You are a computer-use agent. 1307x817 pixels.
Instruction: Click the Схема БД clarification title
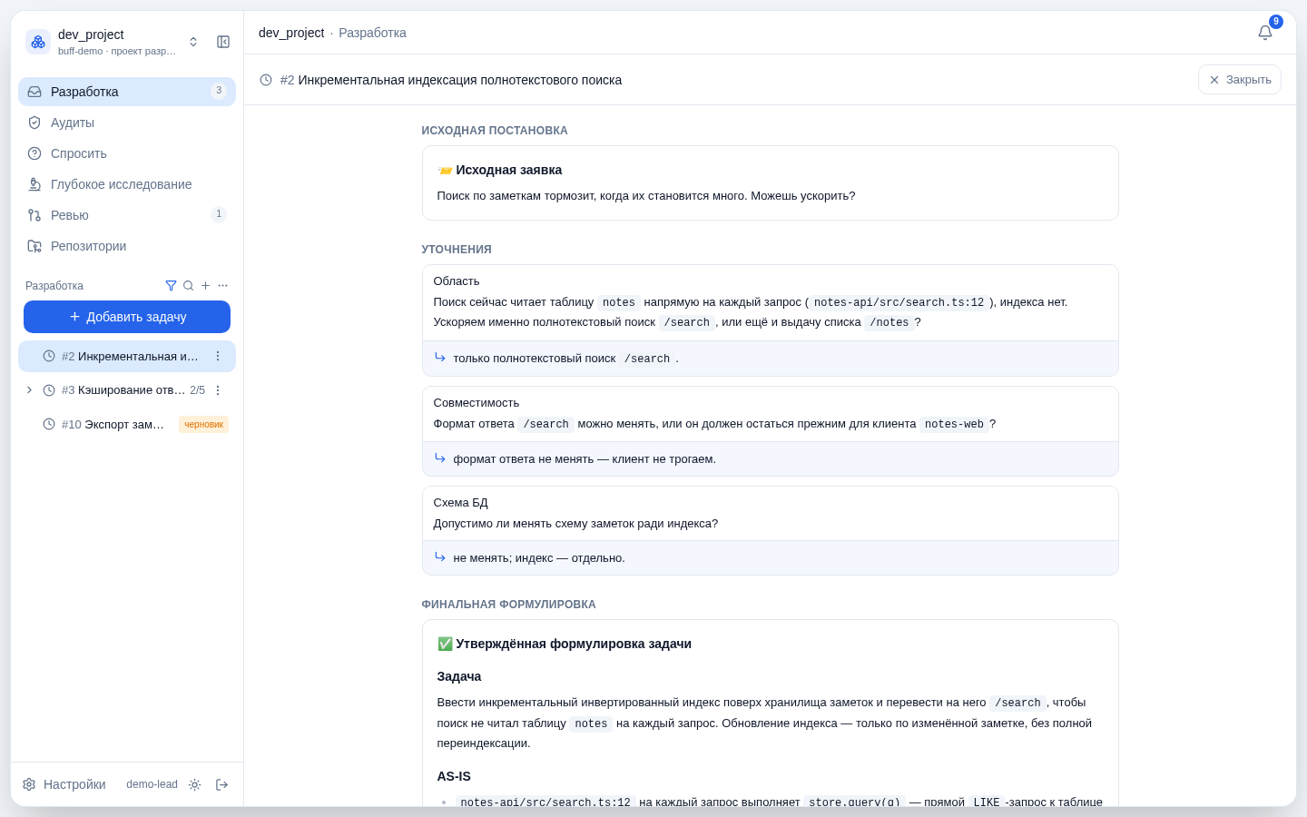coord(460,503)
